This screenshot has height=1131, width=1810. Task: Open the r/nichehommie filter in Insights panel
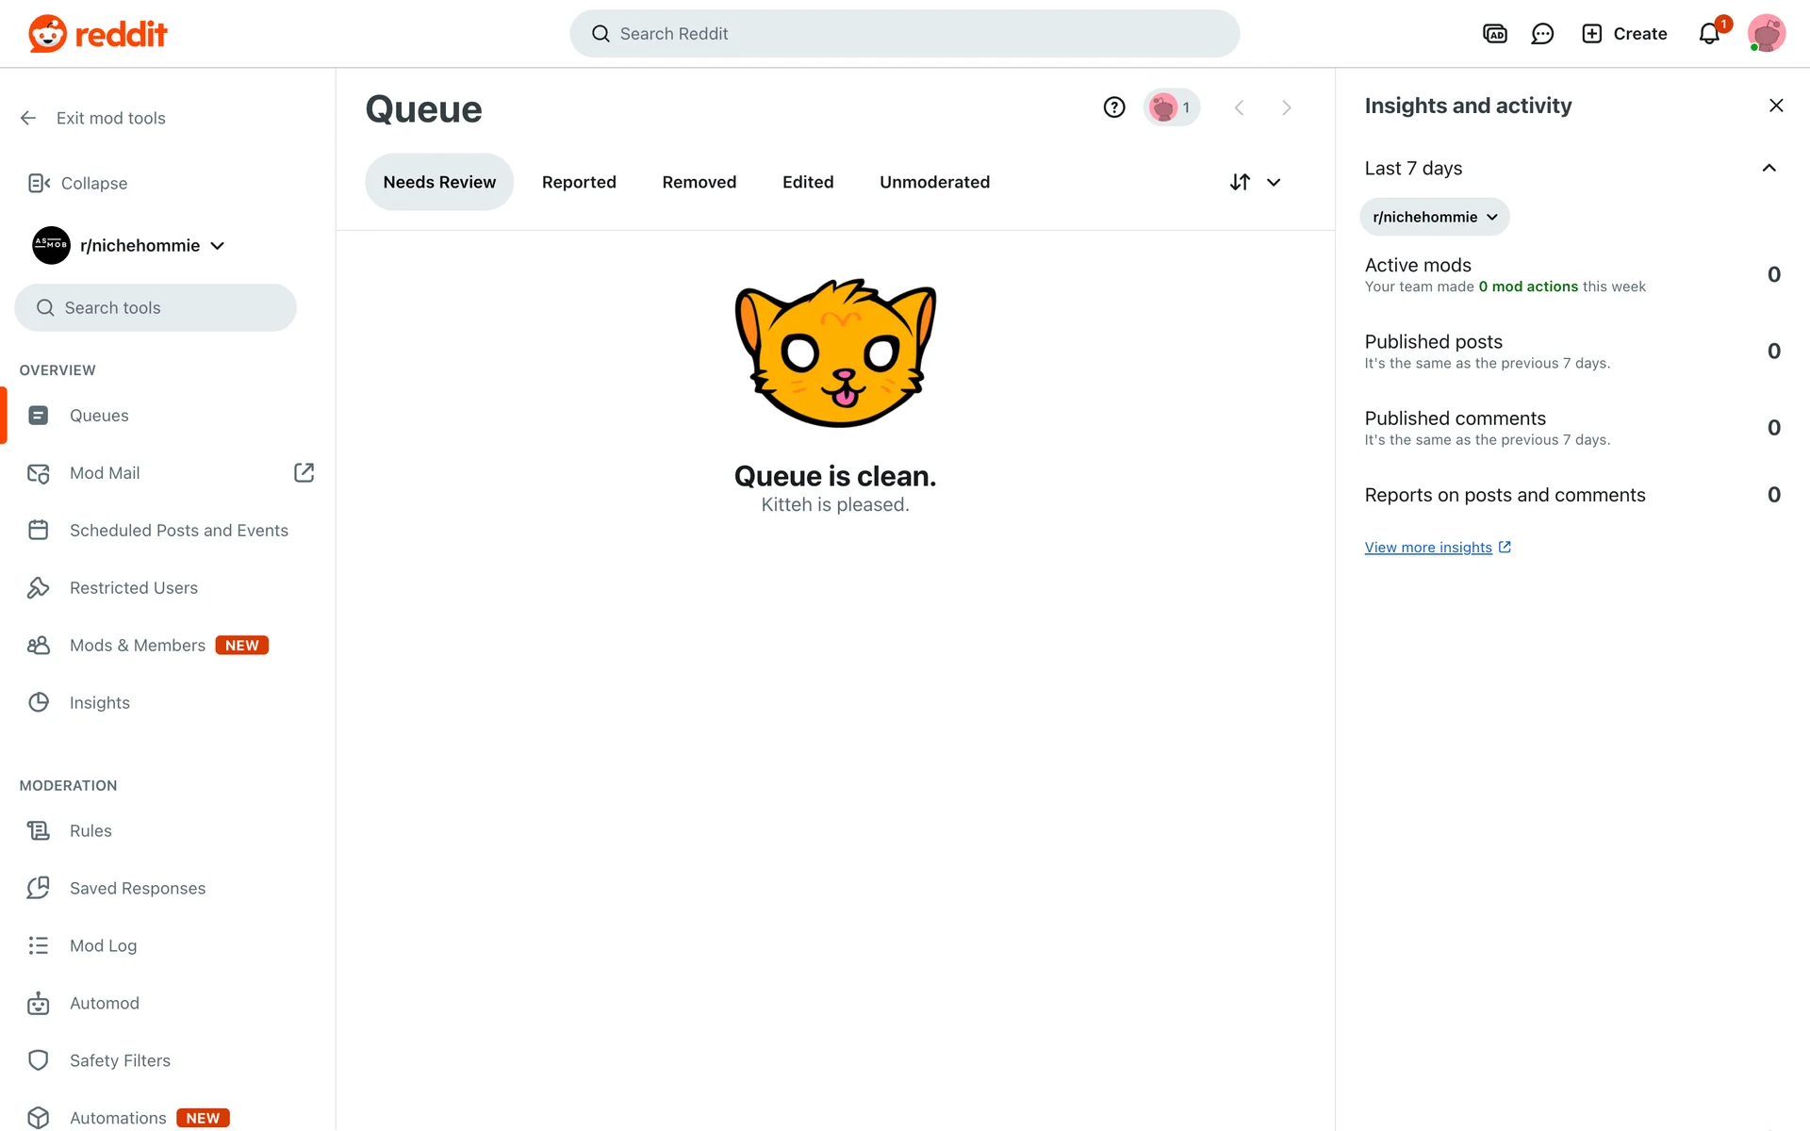click(1434, 217)
